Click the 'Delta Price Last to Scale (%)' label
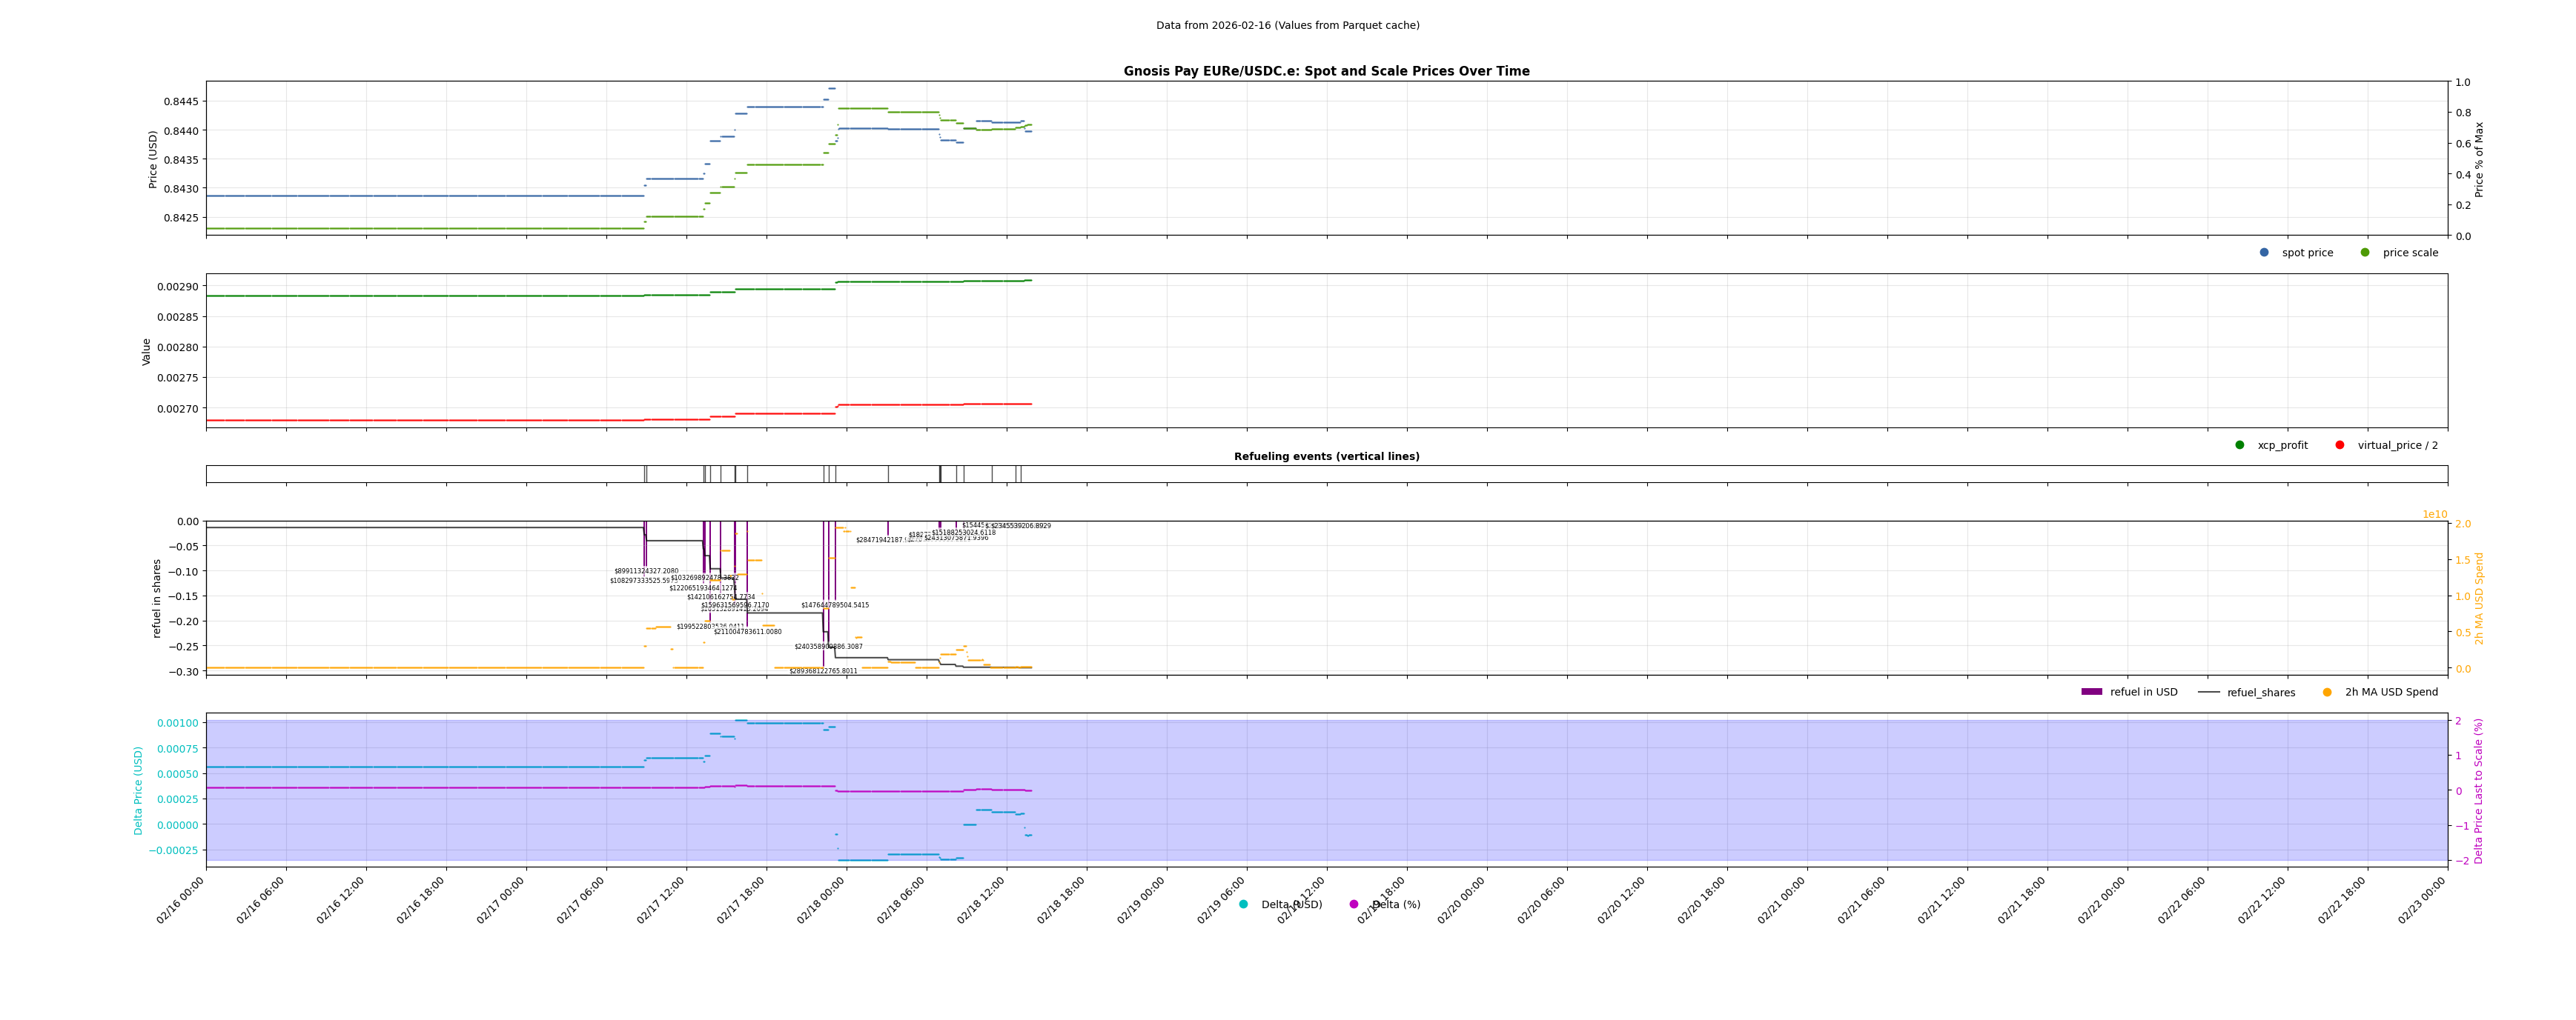The width and height of the screenshot is (2576, 1020). coord(2479,791)
